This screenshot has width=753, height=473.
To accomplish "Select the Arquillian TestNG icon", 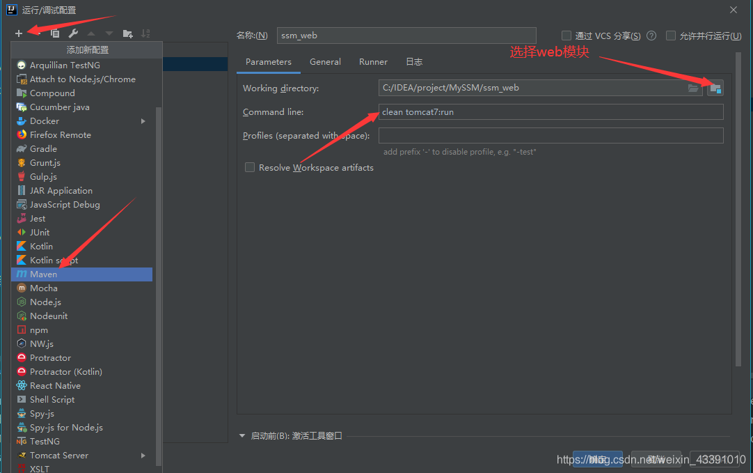I will click(21, 65).
